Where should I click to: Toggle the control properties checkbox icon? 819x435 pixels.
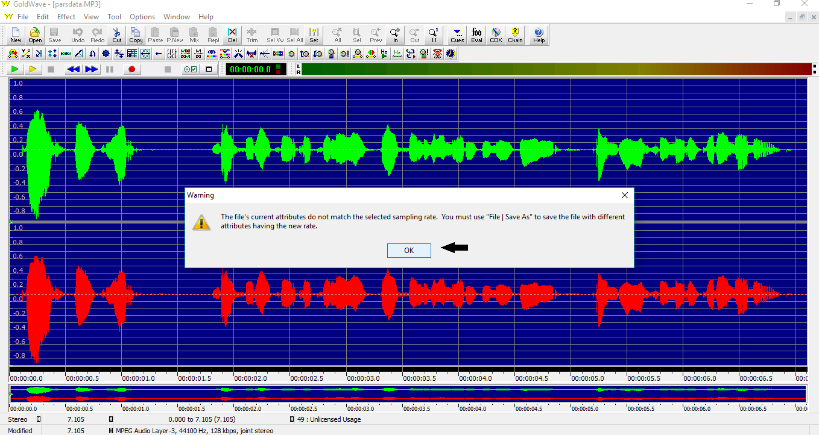190,69
